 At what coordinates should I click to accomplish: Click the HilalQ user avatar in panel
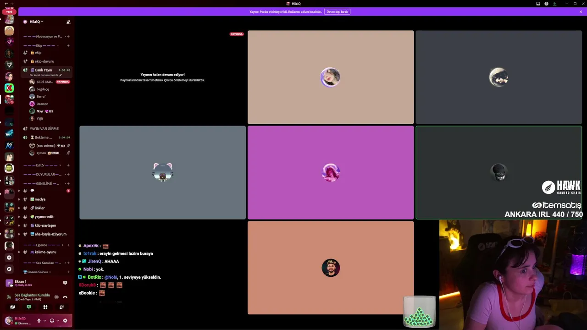(x=9, y=321)
